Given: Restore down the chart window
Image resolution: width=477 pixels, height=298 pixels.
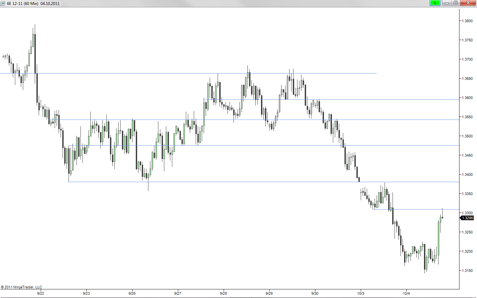Looking at the screenshot, I should tap(455, 3).
